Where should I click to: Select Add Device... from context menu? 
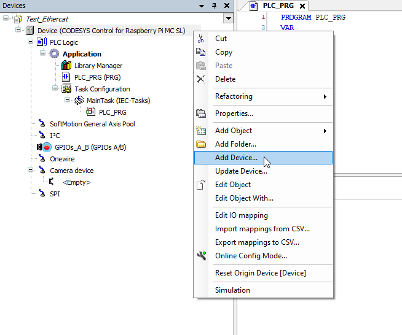pyautogui.click(x=263, y=158)
